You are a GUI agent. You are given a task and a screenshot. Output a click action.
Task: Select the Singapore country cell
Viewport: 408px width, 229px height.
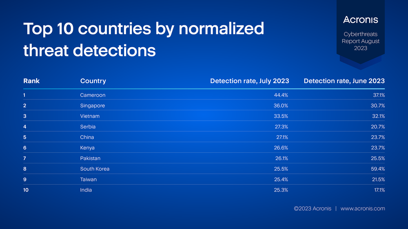(x=92, y=106)
